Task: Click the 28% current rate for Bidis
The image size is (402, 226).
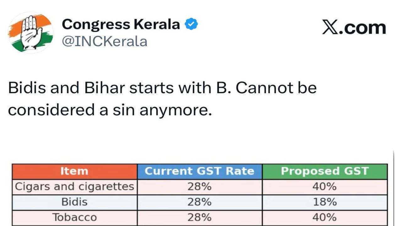Action: click(199, 202)
